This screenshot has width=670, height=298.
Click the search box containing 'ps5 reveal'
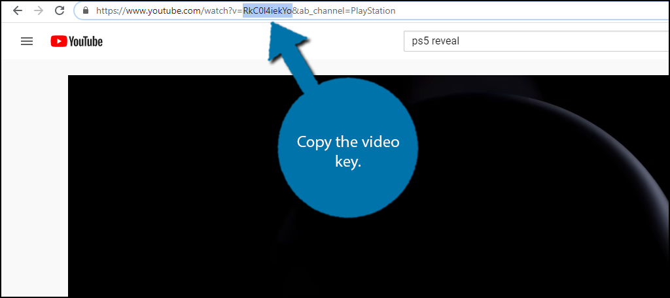pyautogui.click(x=537, y=41)
